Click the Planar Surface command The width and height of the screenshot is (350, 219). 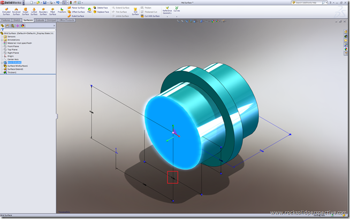[x=76, y=7]
